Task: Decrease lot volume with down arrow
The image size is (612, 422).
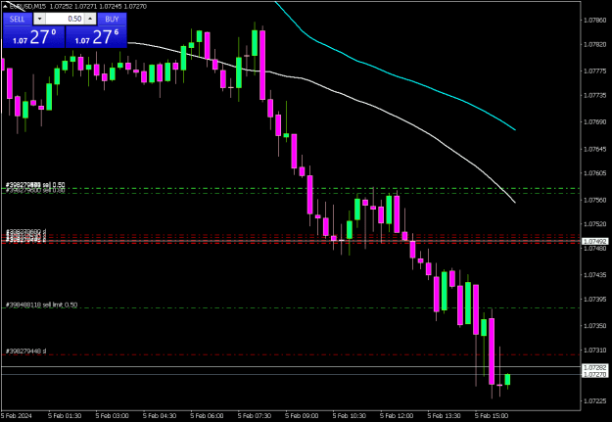Action: click(39, 19)
